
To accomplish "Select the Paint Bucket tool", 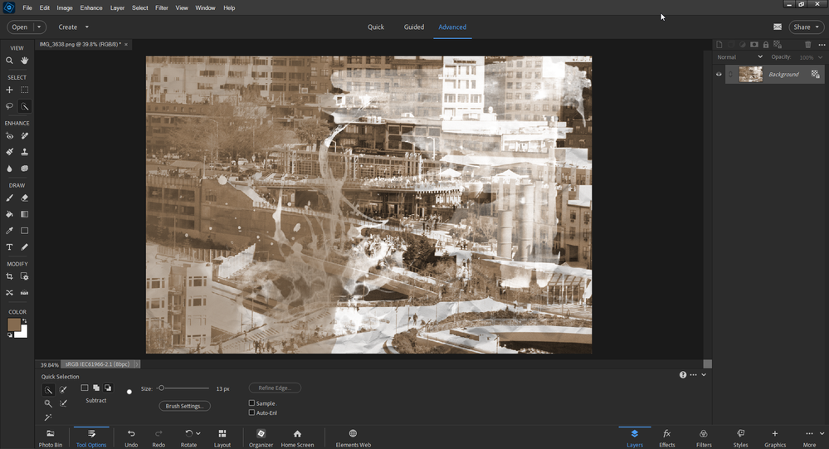I will pyautogui.click(x=9, y=214).
